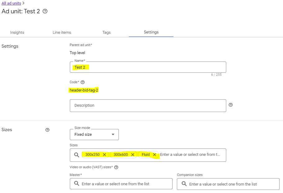Click help icon next to Description field
Viewport: 283px width, 193px height.
pos(231,105)
